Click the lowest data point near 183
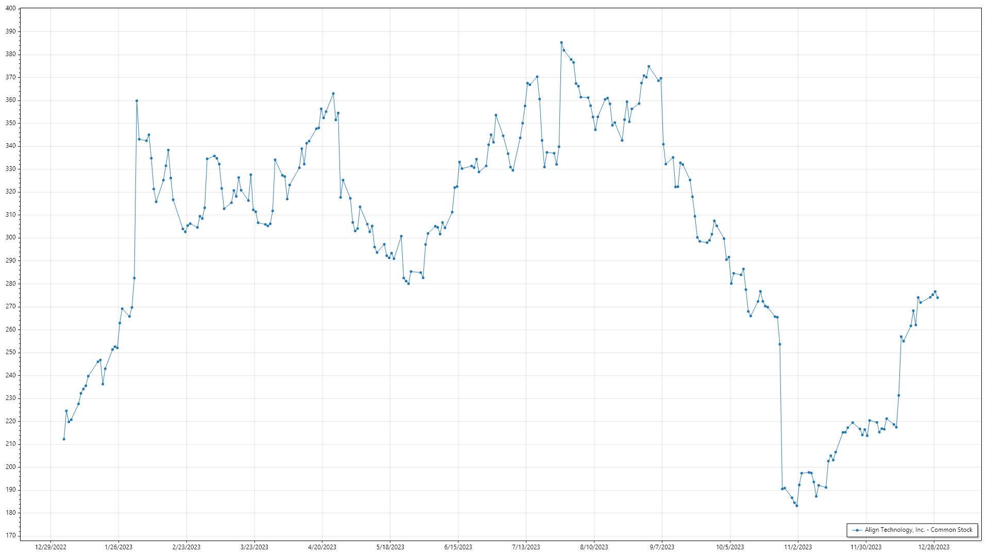989x556 pixels. click(x=797, y=506)
